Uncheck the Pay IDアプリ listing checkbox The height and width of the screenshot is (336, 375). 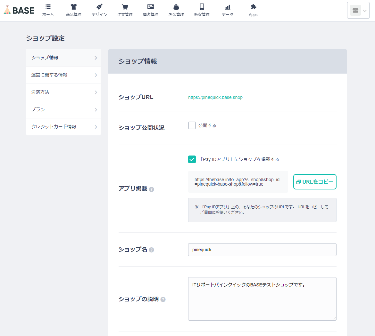(192, 159)
